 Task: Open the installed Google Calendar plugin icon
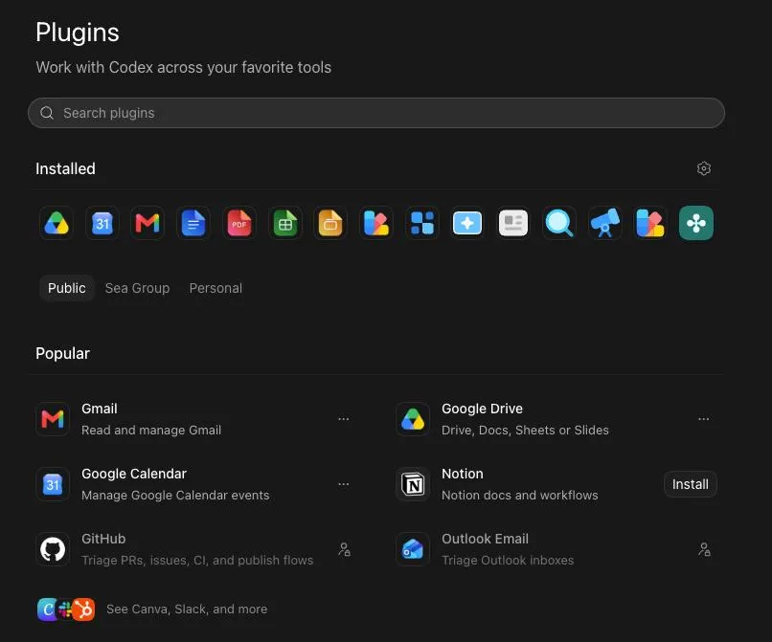102,223
